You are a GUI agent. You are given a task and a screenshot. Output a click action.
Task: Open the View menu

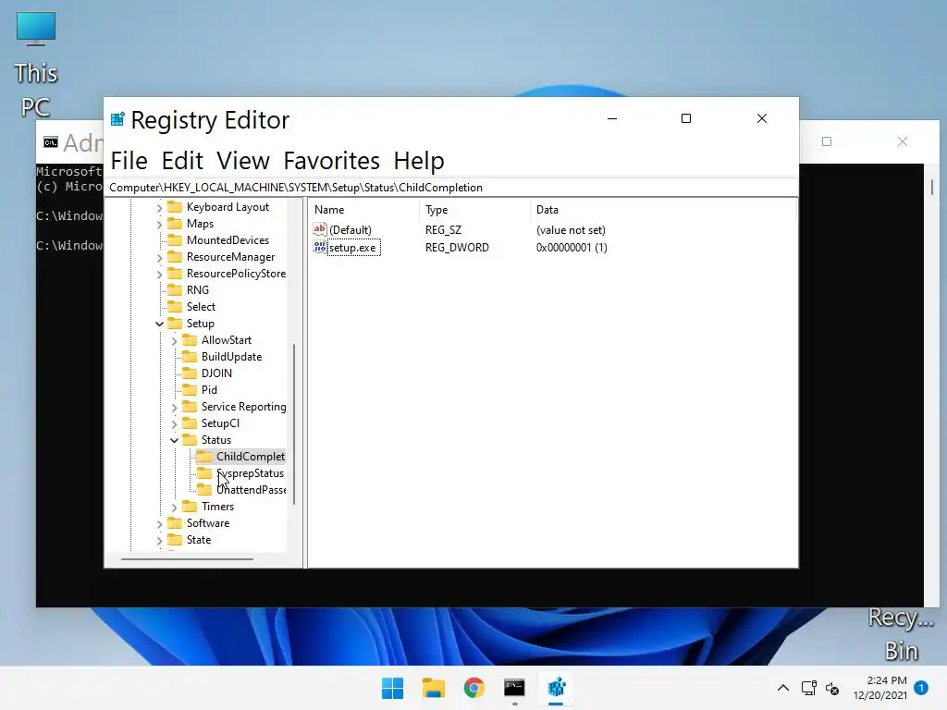tap(243, 161)
